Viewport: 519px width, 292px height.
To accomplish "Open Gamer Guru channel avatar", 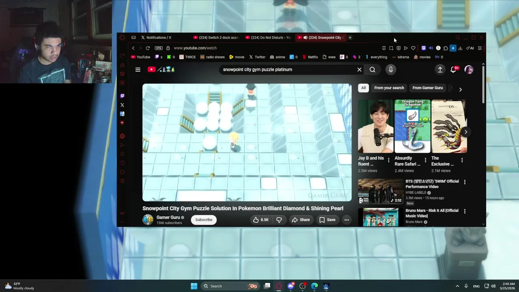I will coord(148,219).
